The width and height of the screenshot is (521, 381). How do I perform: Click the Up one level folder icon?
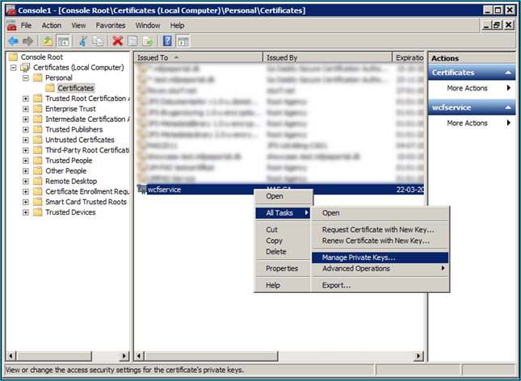point(48,41)
